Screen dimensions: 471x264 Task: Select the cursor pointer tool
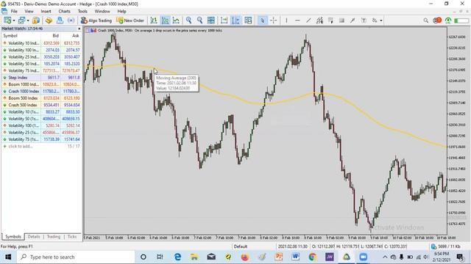[x=262, y=21]
